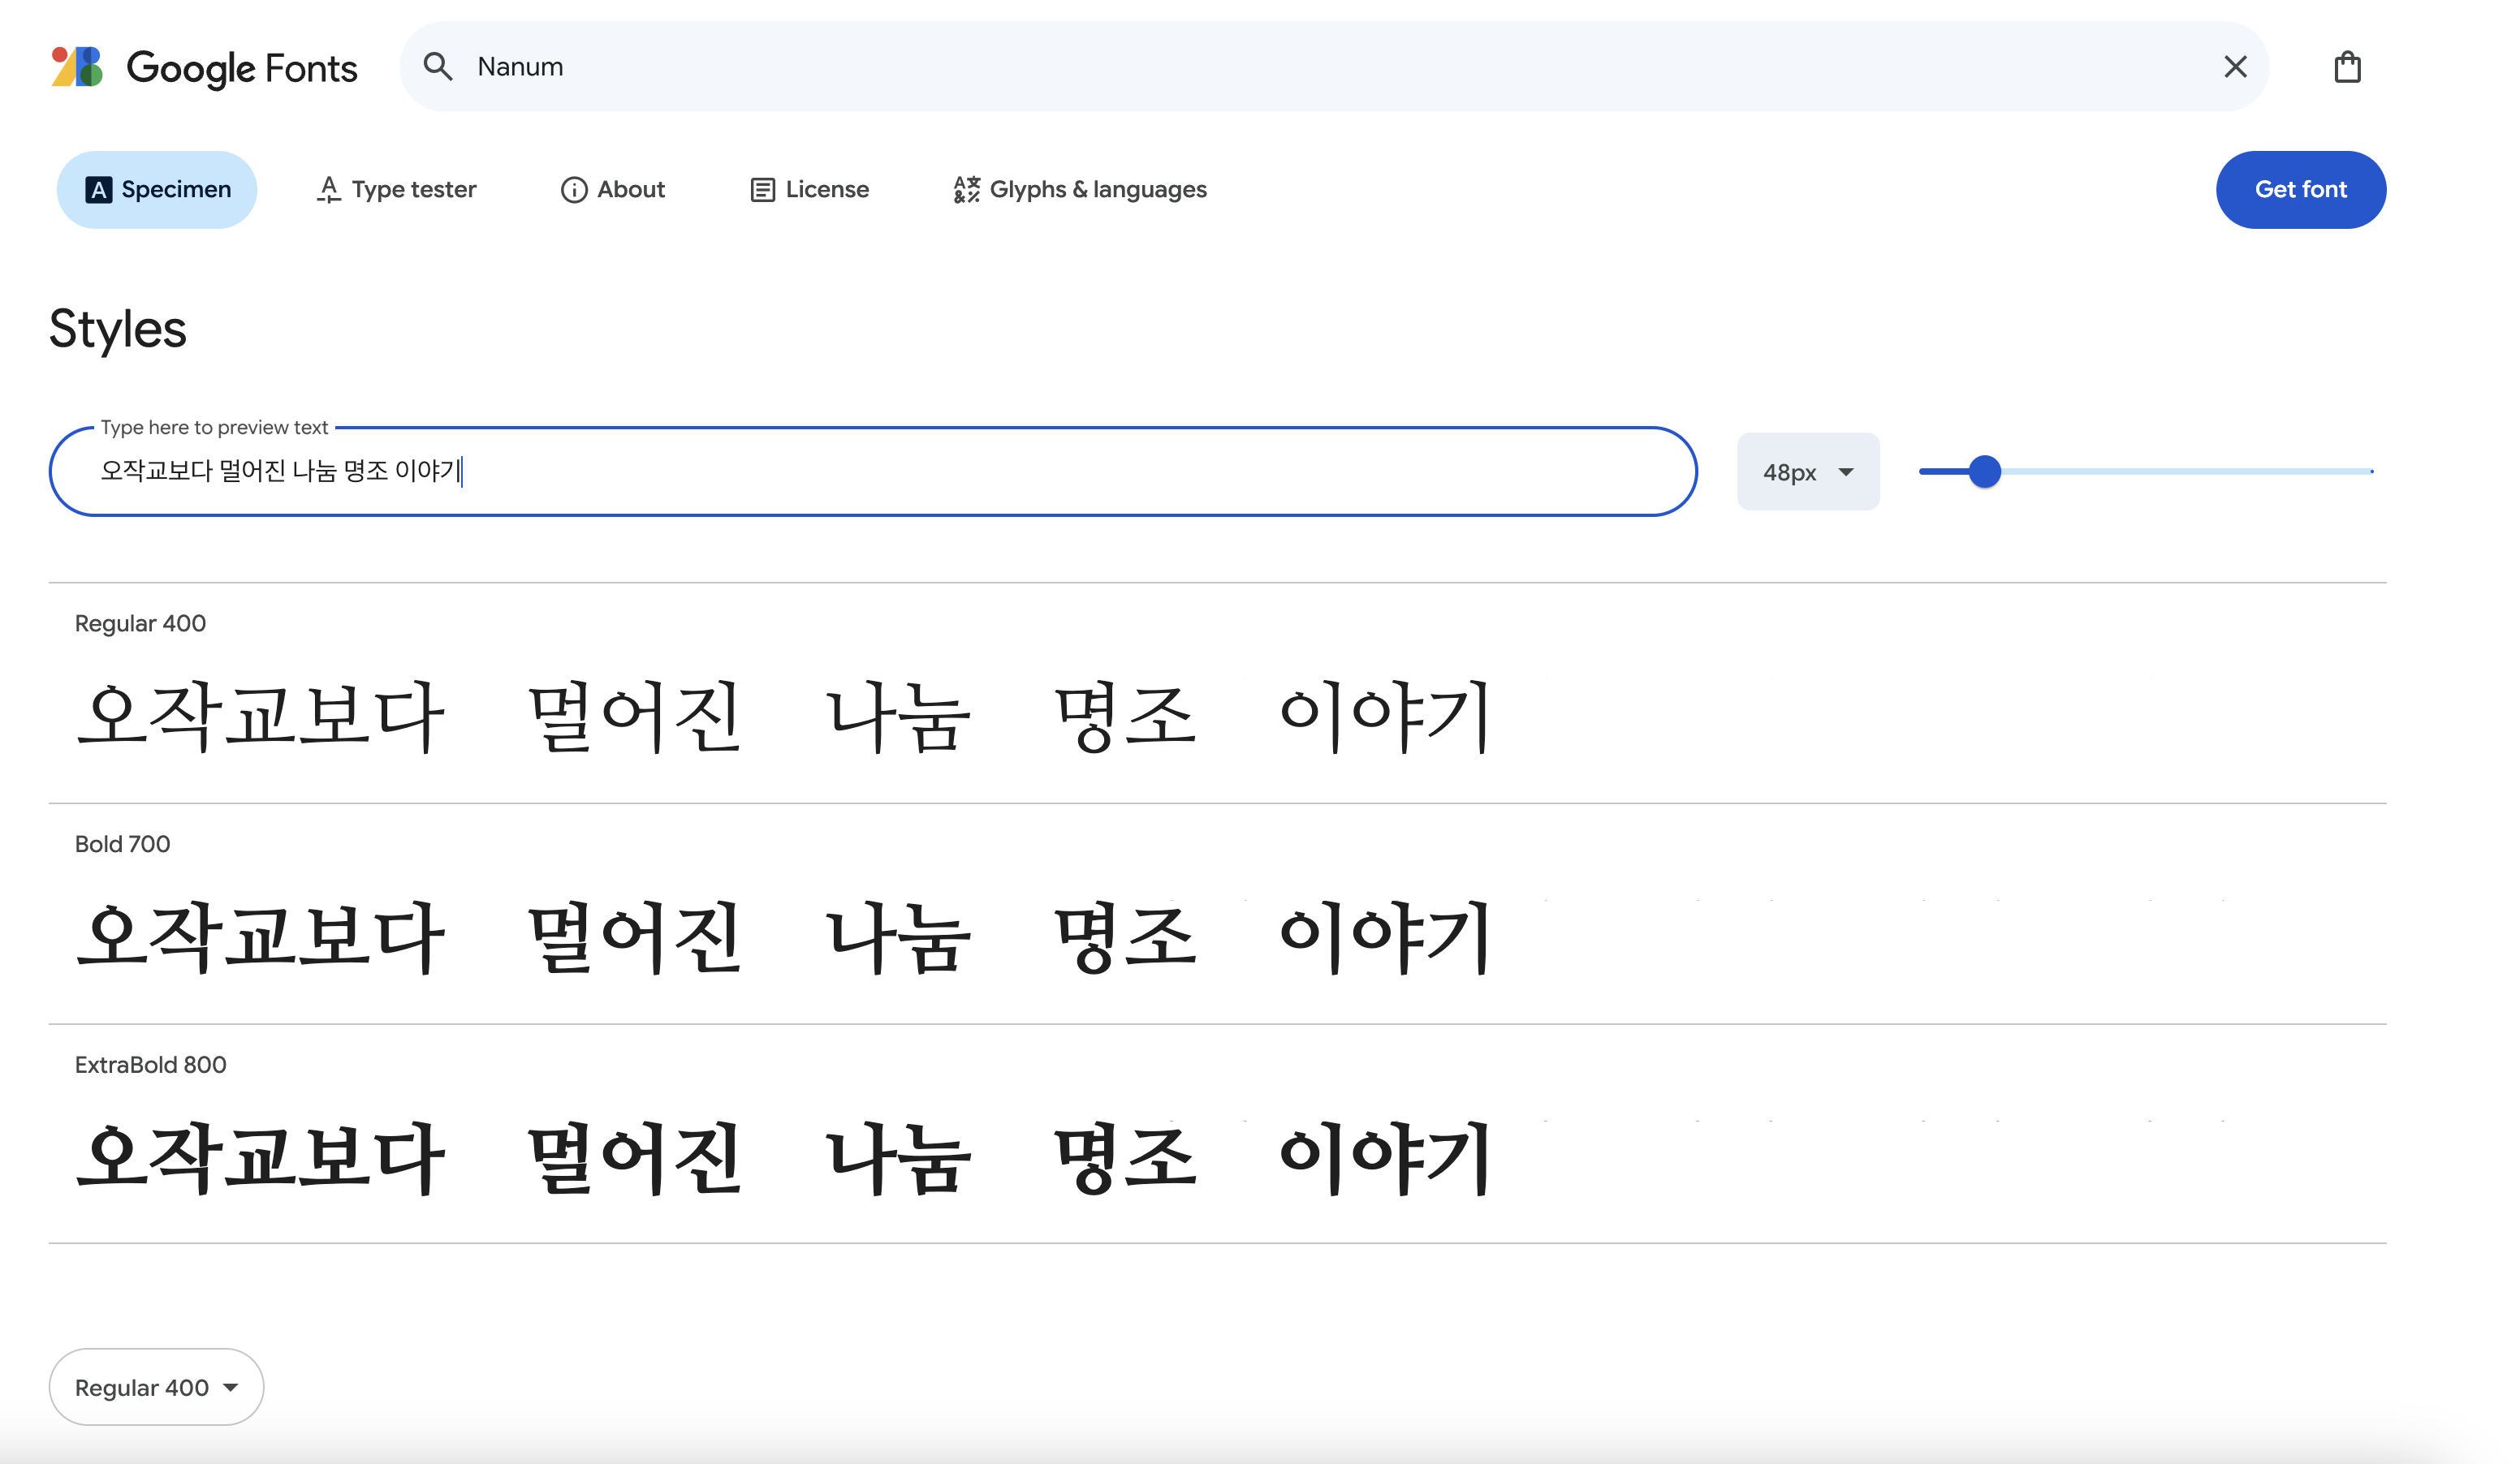This screenshot has width=2520, height=1464.
Task: Switch to the Type tester tab
Action: tap(413, 190)
